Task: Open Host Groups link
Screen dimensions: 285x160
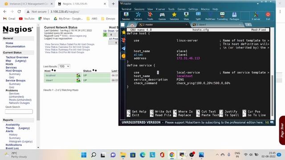Action: tap(14, 71)
